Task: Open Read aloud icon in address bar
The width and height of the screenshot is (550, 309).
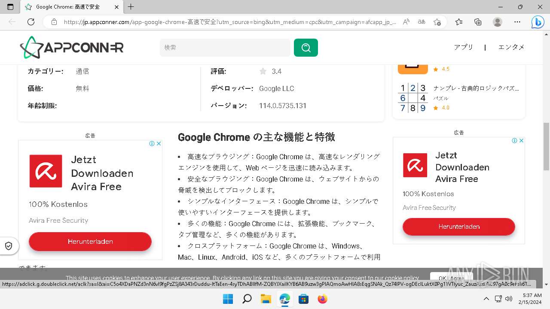Action: click(x=406, y=22)
